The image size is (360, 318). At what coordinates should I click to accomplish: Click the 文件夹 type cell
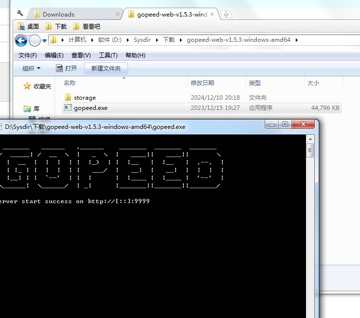(258, 98)
